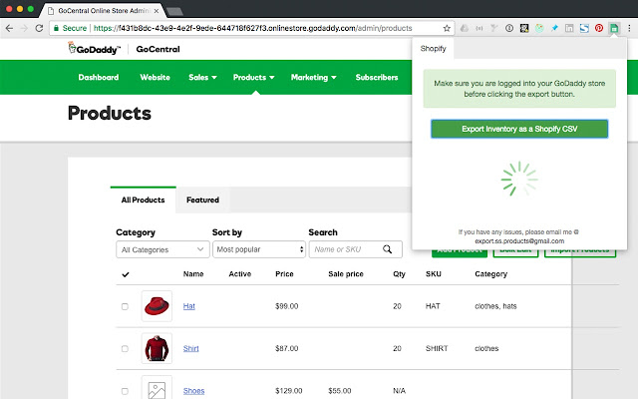Click Export Inventory as a Shopify CSV
The image size is (638, 399).
519,129
